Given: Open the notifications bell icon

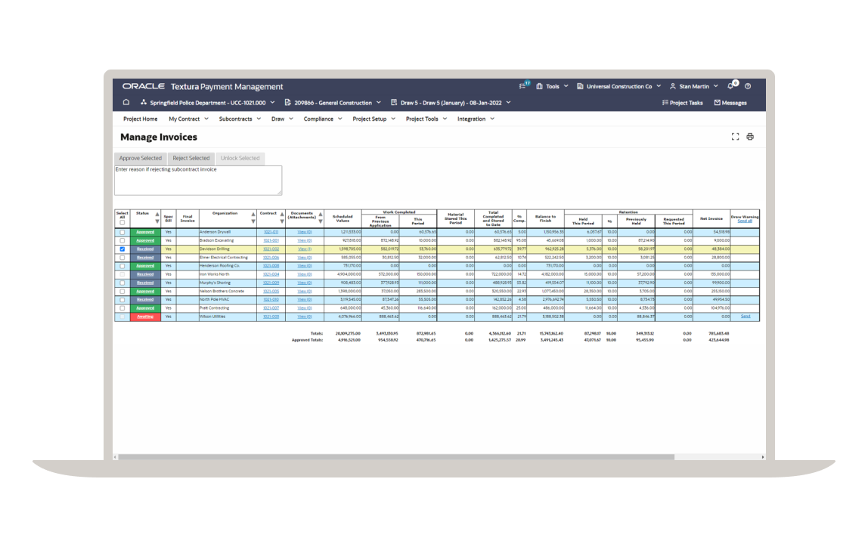Looking at the screenshot, I should [x=730, y=87].
